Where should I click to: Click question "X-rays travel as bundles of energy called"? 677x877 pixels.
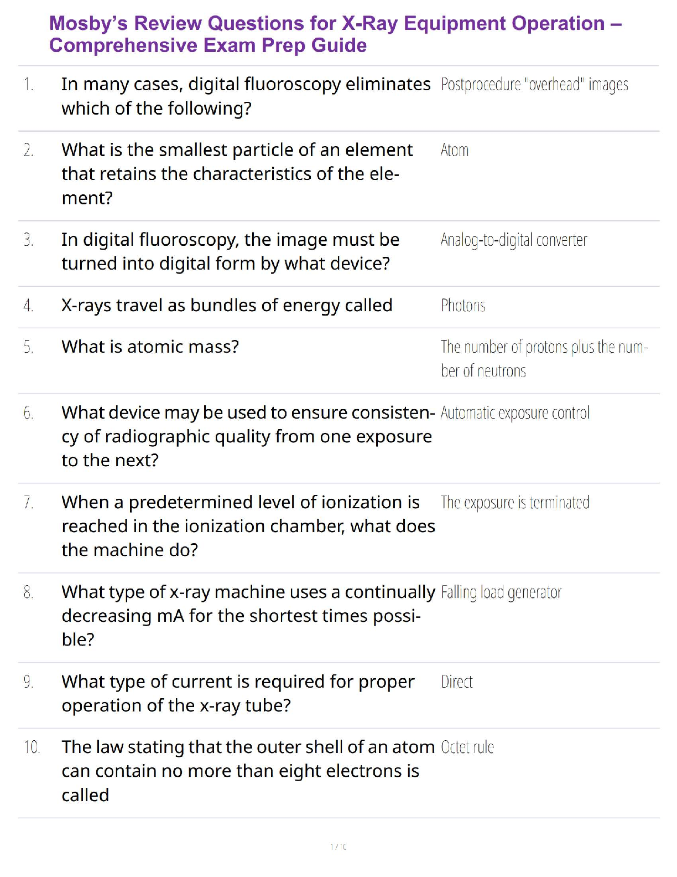(227, 306)
